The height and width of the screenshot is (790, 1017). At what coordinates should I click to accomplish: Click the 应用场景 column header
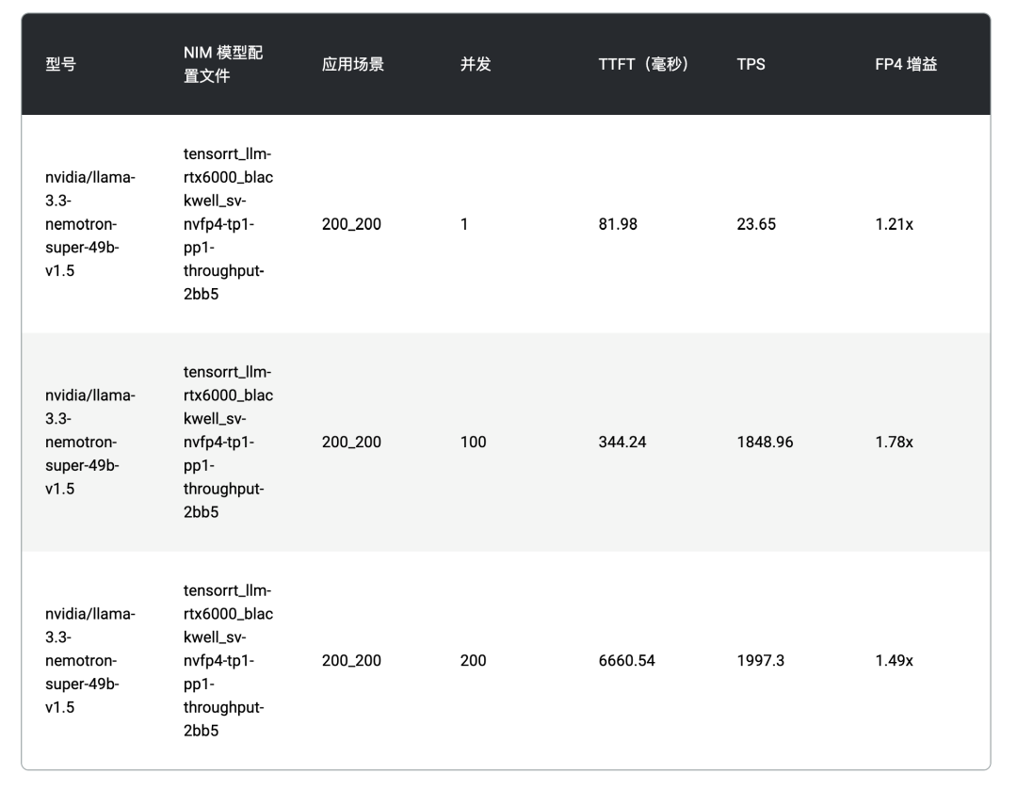point(353,64)
